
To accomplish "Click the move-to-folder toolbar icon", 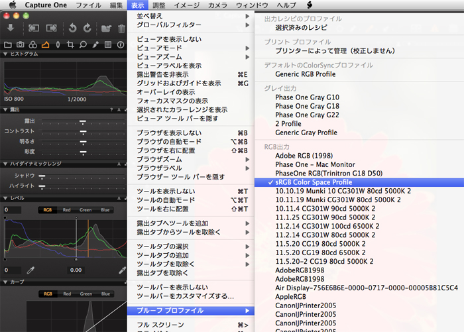I will 106,28.
